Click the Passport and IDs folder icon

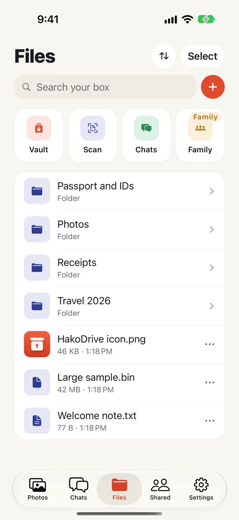(37, 191)
